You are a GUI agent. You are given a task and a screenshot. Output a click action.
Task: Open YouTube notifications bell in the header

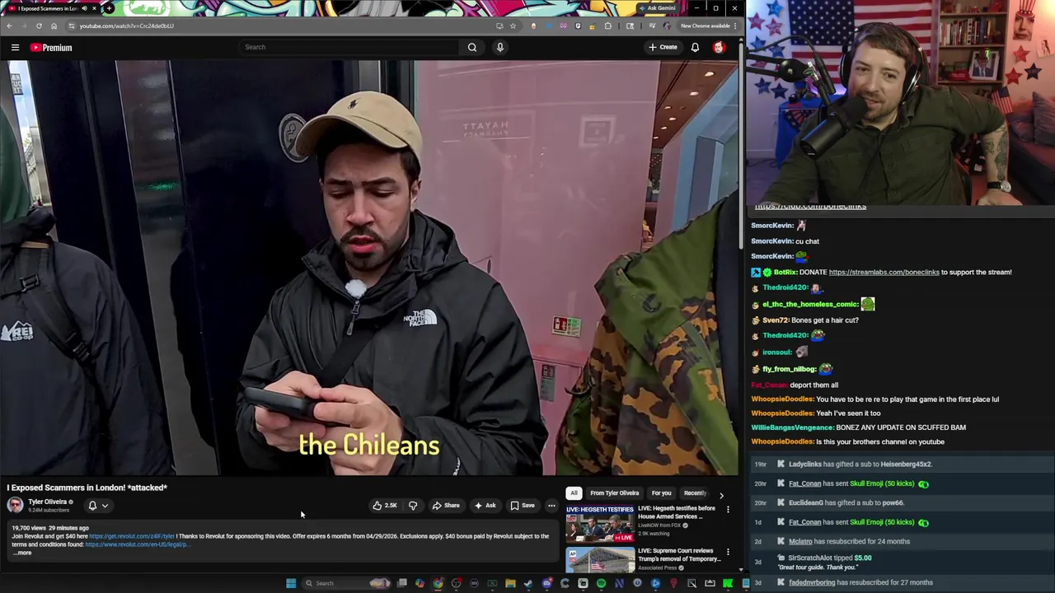coord(695,47)
